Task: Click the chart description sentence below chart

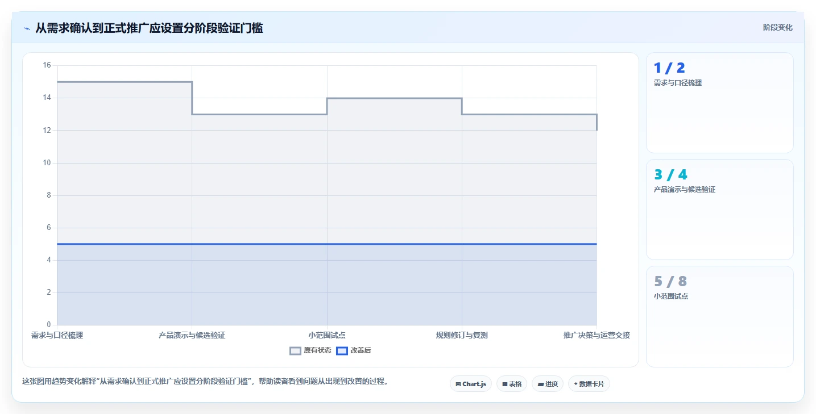Action: coord(206,382)
